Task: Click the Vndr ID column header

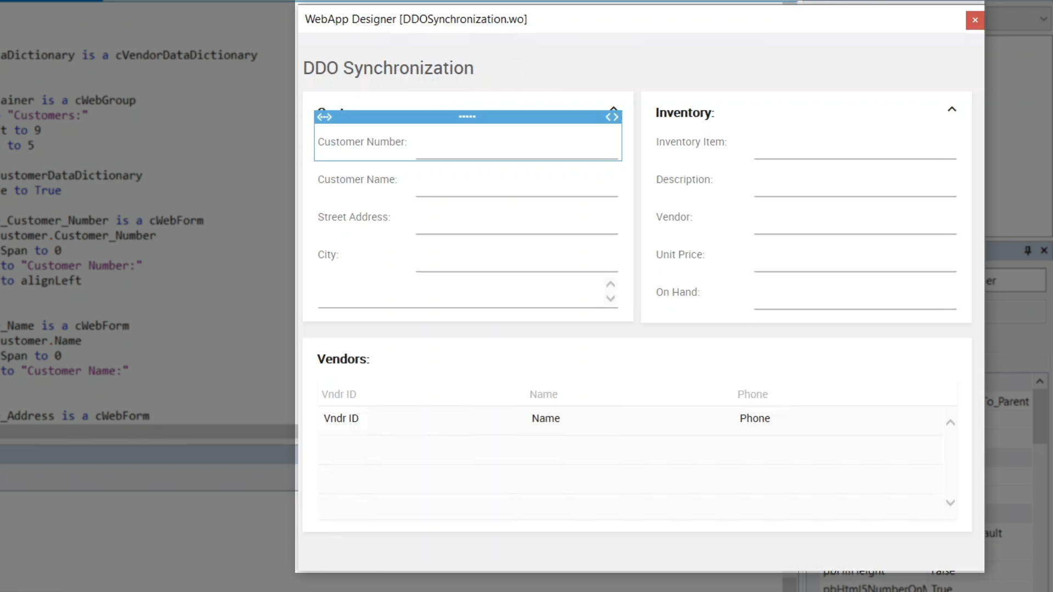Action: 339,394
